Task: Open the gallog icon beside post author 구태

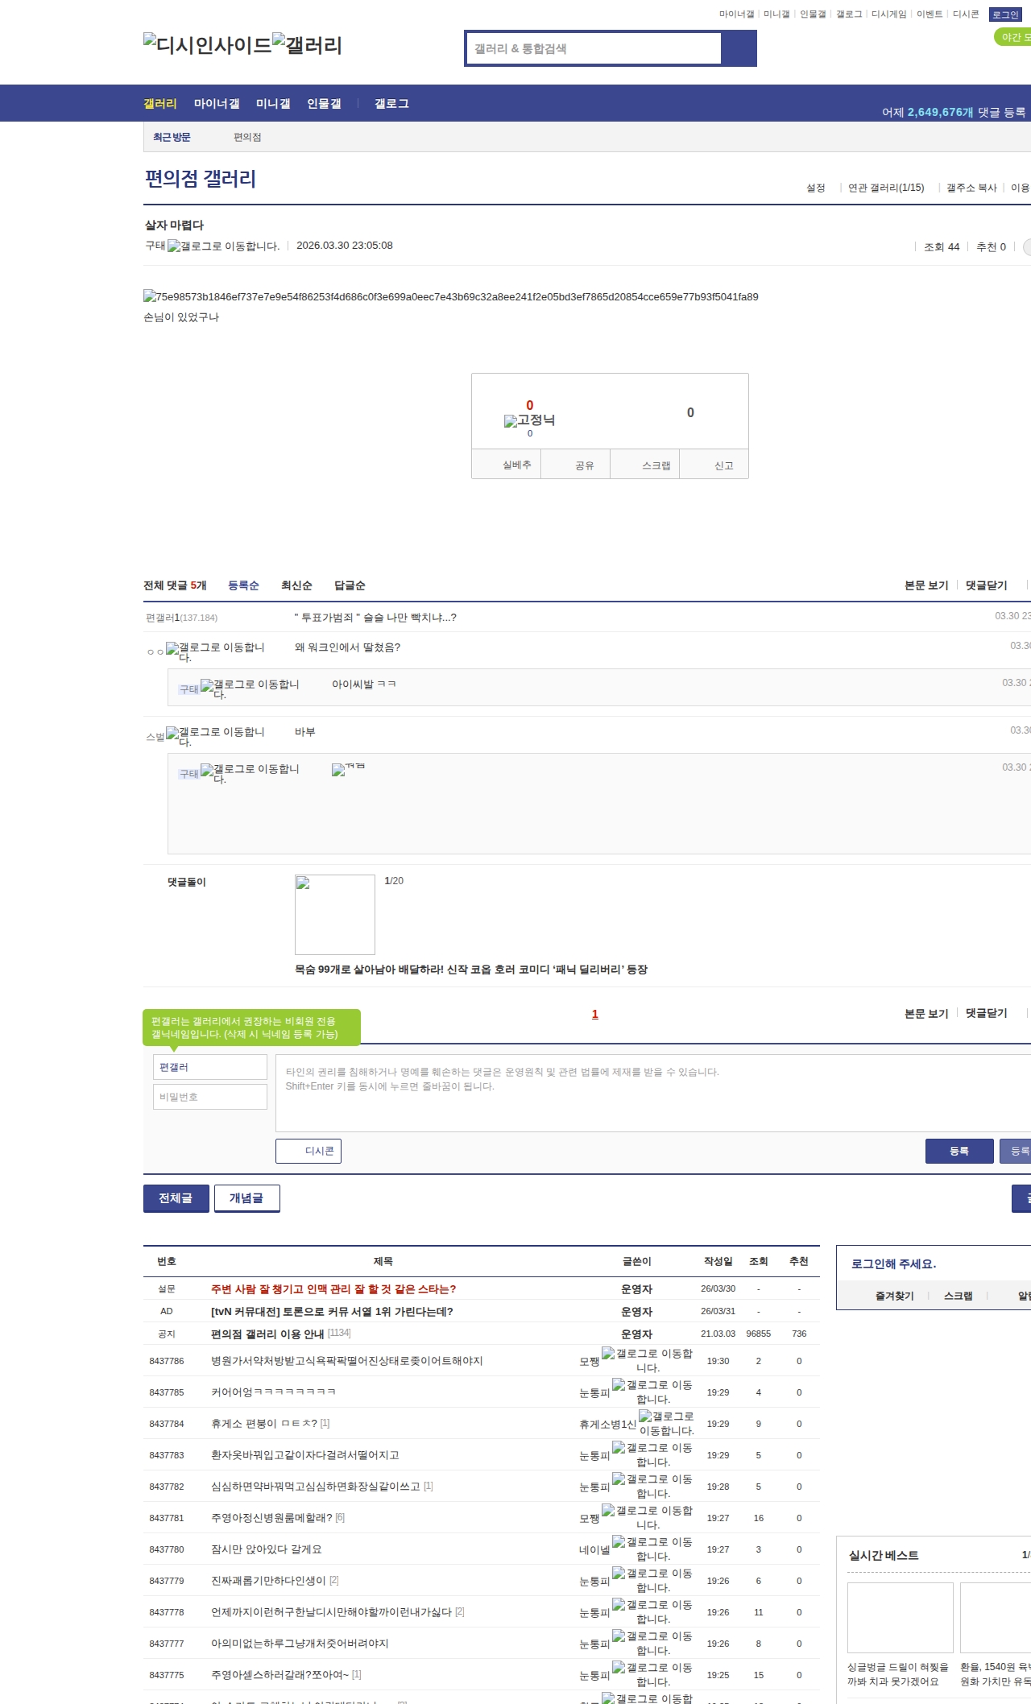Action: 223,246
